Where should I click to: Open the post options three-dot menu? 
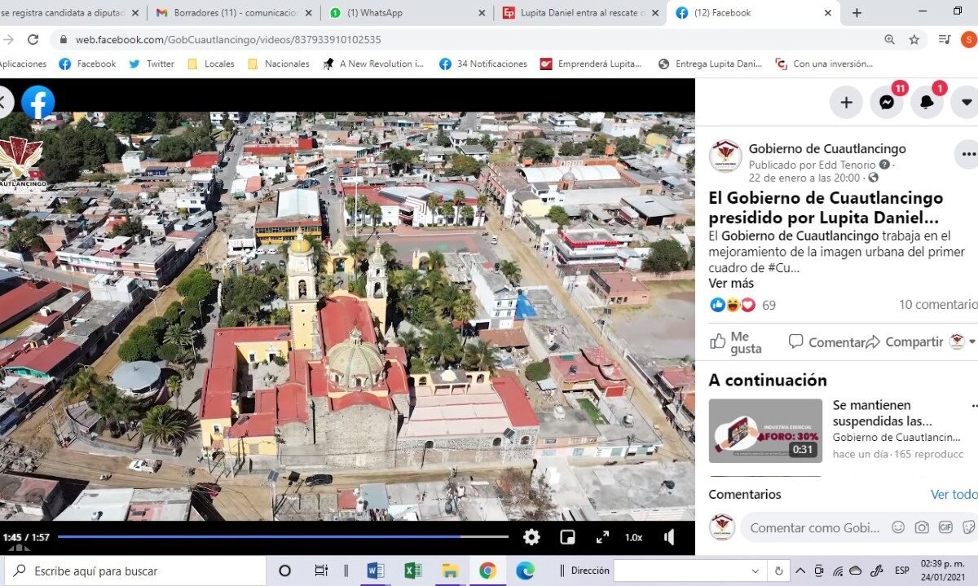tap(968, 154)
